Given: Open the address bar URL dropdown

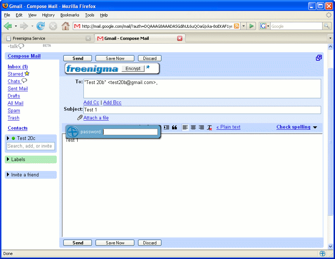Looking at the screenshot, I should [243, 26].
